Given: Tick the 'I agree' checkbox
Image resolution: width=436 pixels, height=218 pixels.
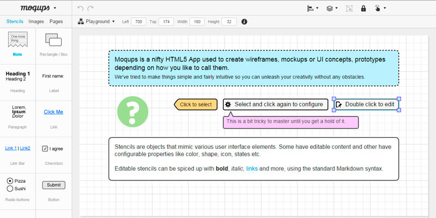Looking at the screenshot, I should click(x=45, y=148).
